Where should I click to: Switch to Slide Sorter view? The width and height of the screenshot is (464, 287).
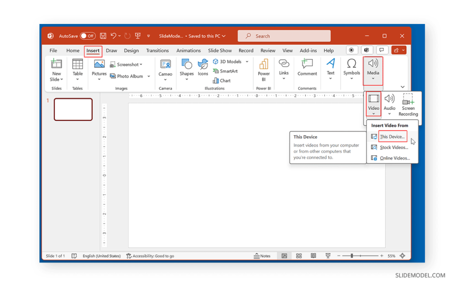[299, 256]
